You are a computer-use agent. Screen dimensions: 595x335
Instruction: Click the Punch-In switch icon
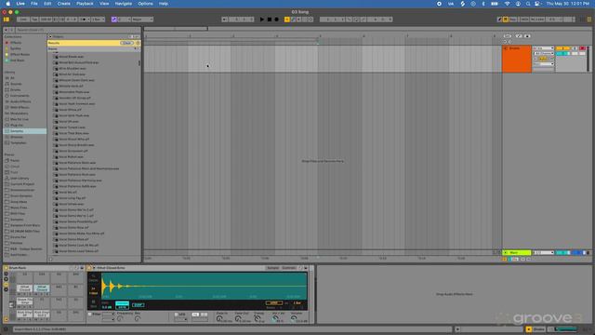(x=350, y=20)
